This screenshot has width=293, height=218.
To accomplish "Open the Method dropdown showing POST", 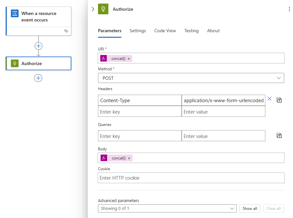I will click(191, 78).
